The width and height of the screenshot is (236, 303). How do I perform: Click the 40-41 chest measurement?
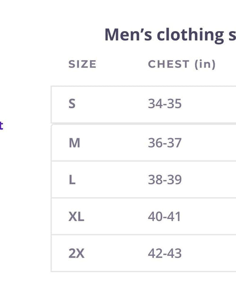(164, 216)
